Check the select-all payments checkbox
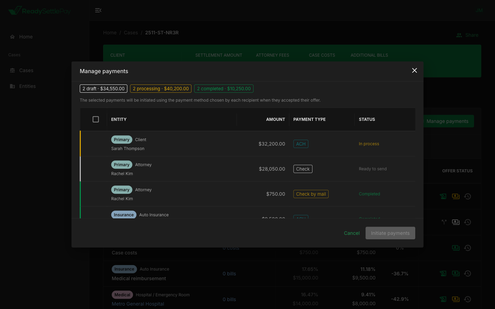The width and height of the screenshot is (495, 309). click(x=96, y=119)
